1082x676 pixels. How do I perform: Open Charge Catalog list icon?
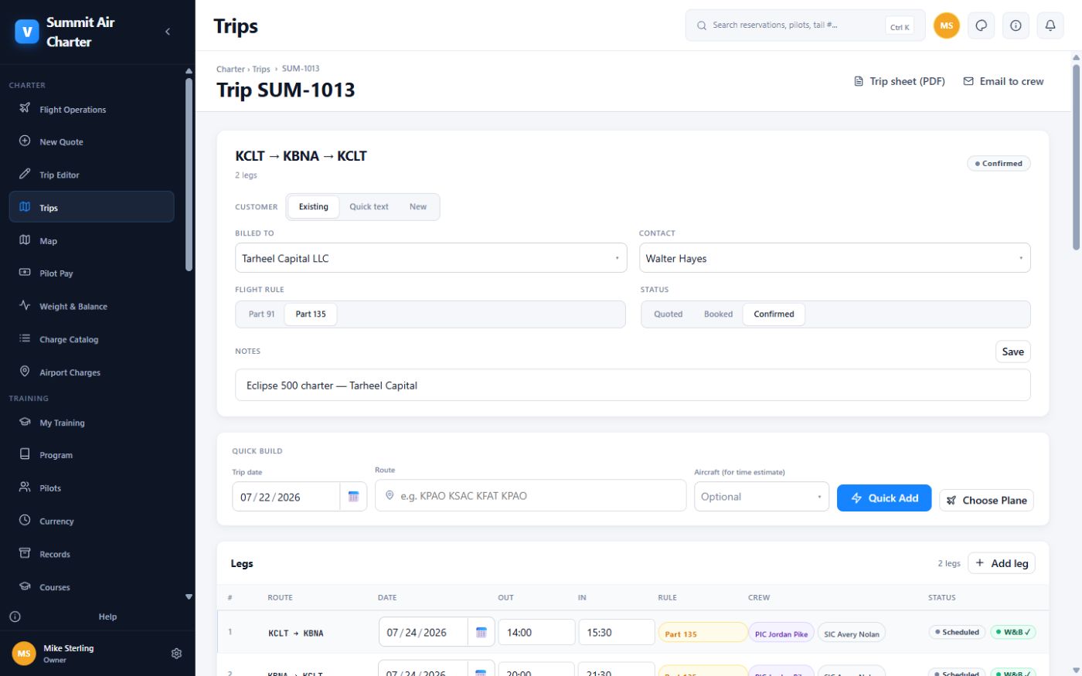pos(25,338)
